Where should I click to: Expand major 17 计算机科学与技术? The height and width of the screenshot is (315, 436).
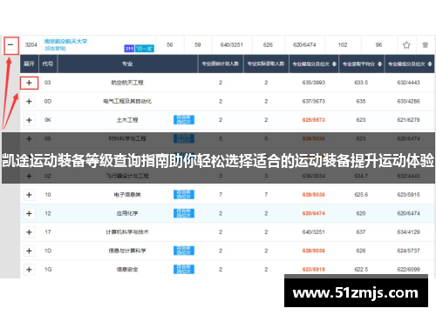point(29,232)
